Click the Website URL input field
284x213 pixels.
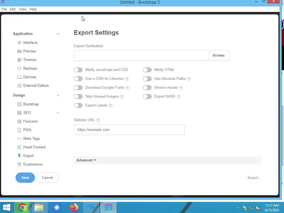point(129,130)
